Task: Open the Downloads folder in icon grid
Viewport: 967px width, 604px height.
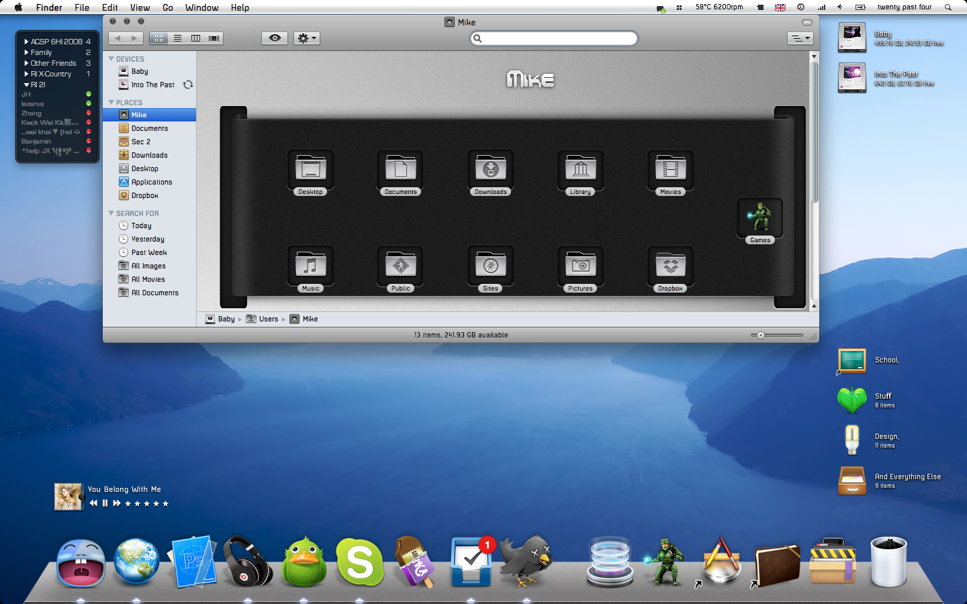Action: point(490,169)
